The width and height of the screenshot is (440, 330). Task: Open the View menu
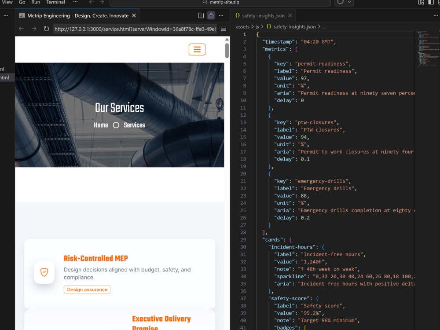click(7, 2)
